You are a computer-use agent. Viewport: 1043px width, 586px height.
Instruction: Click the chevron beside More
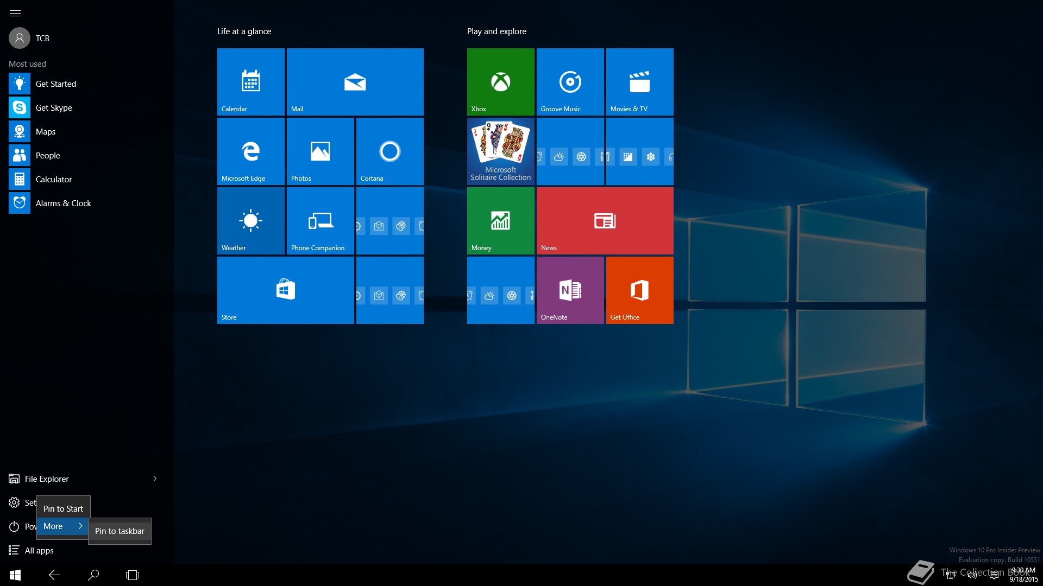(x=80, y=526)
